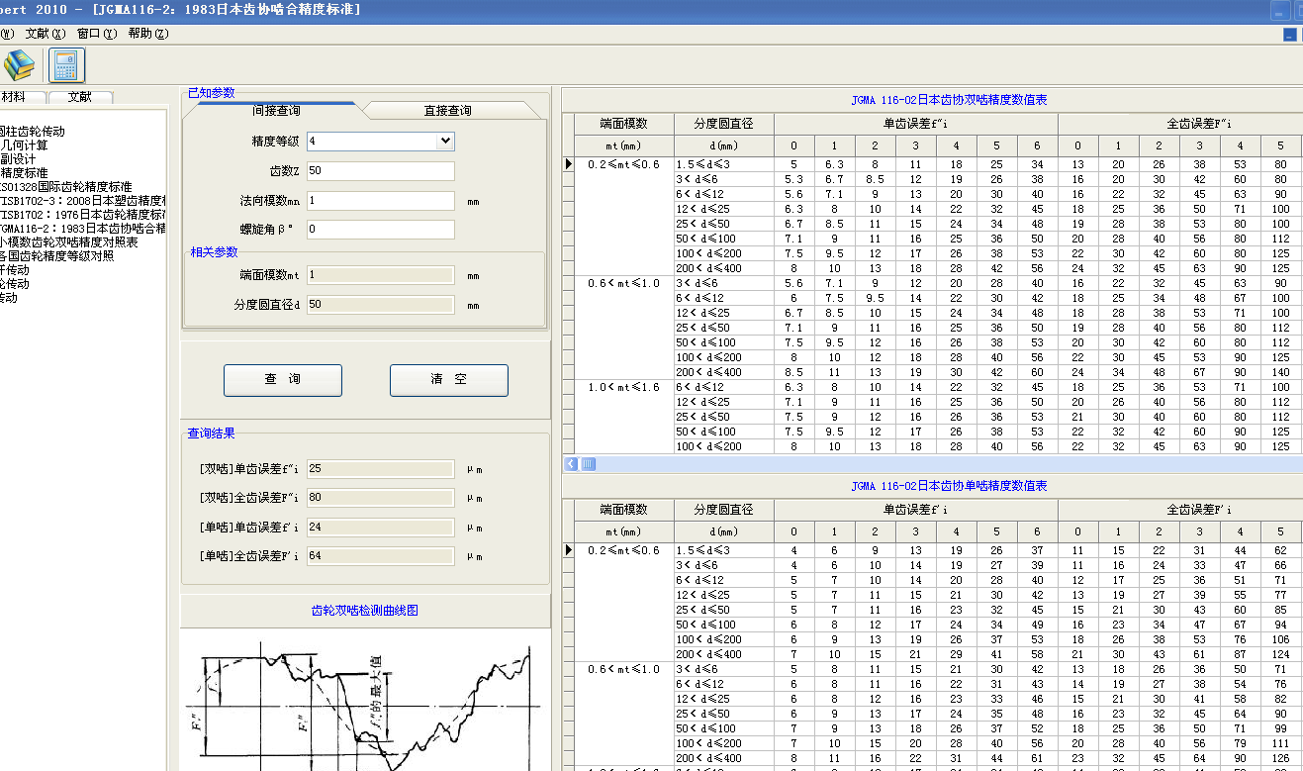Select tree item 副设计
This screenshot has height=771, width=1303.
(18, 158)
